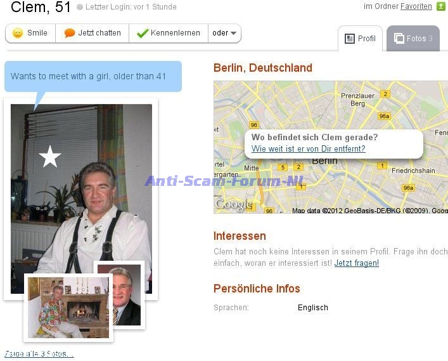Click the Fotos tab gallery icon
448x361 pixels.
click(x=399, y=38)
